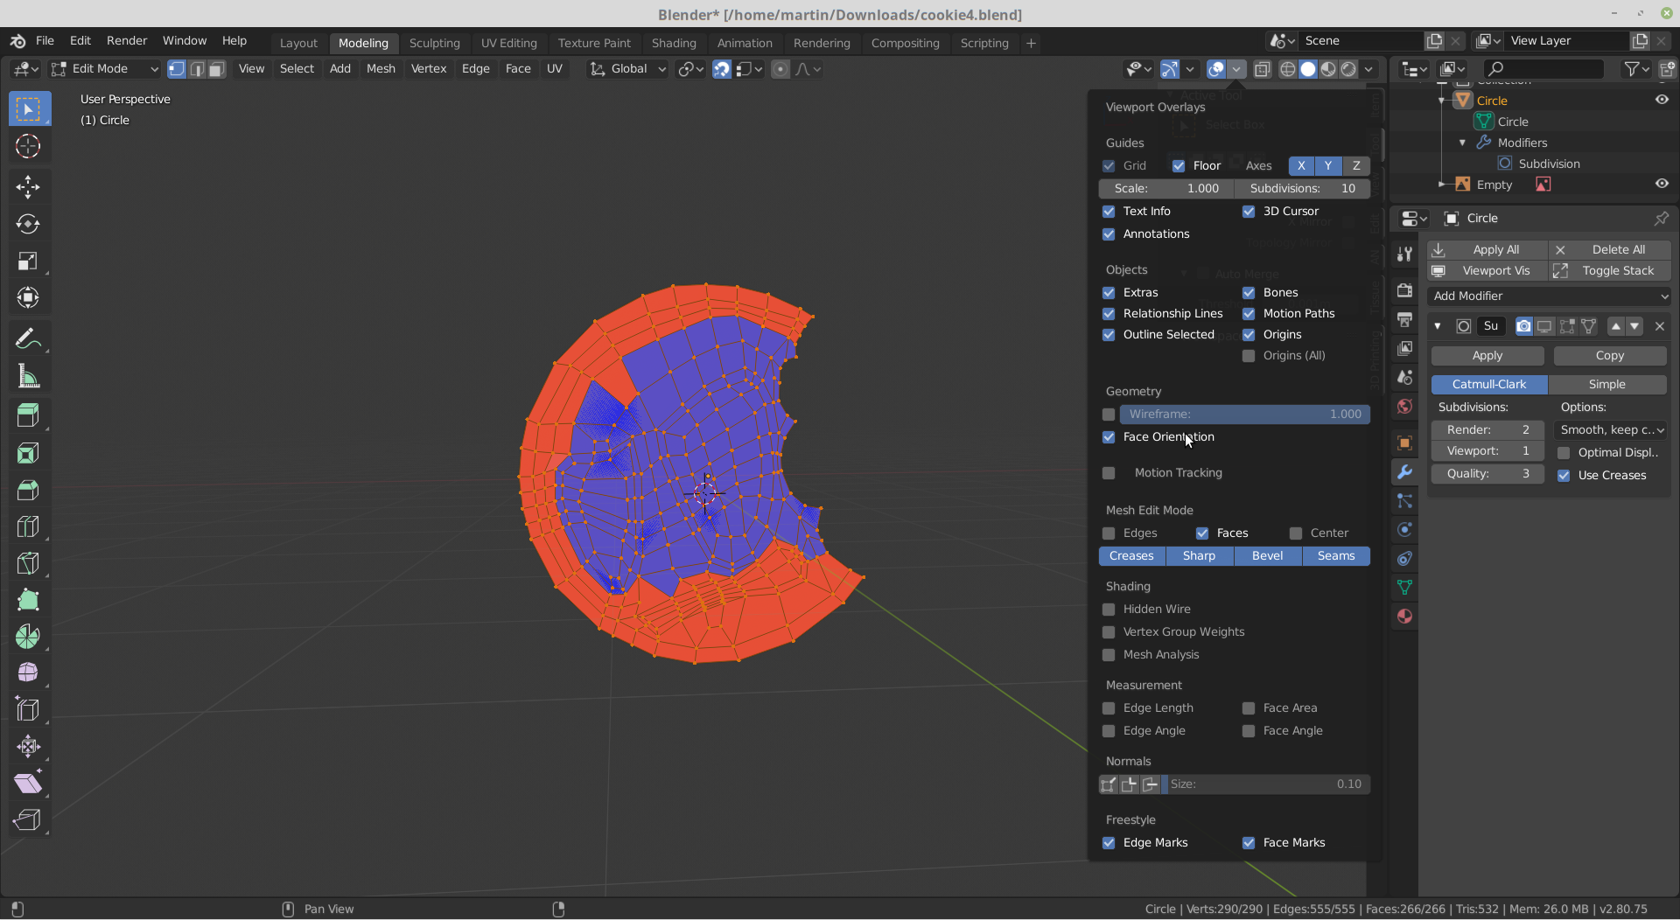Open the Global transform orientation dropdown
The height and width of the screenshot is (920, 1680).
(x=626, y=69)
